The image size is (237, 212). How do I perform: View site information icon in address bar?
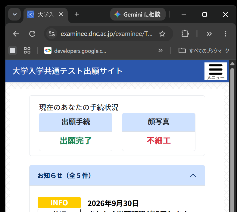(x=52, y=34)
